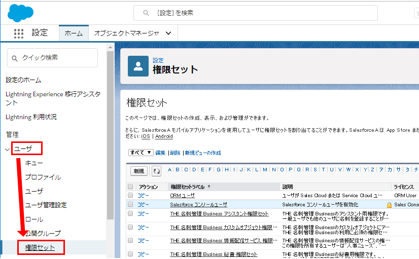Filter list by kana サ
Viewport: 419px width, 259px height.
(398, 170)
